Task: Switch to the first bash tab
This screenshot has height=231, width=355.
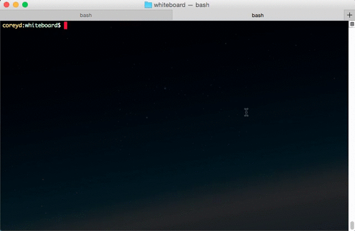Action: [x=86, y=15]
